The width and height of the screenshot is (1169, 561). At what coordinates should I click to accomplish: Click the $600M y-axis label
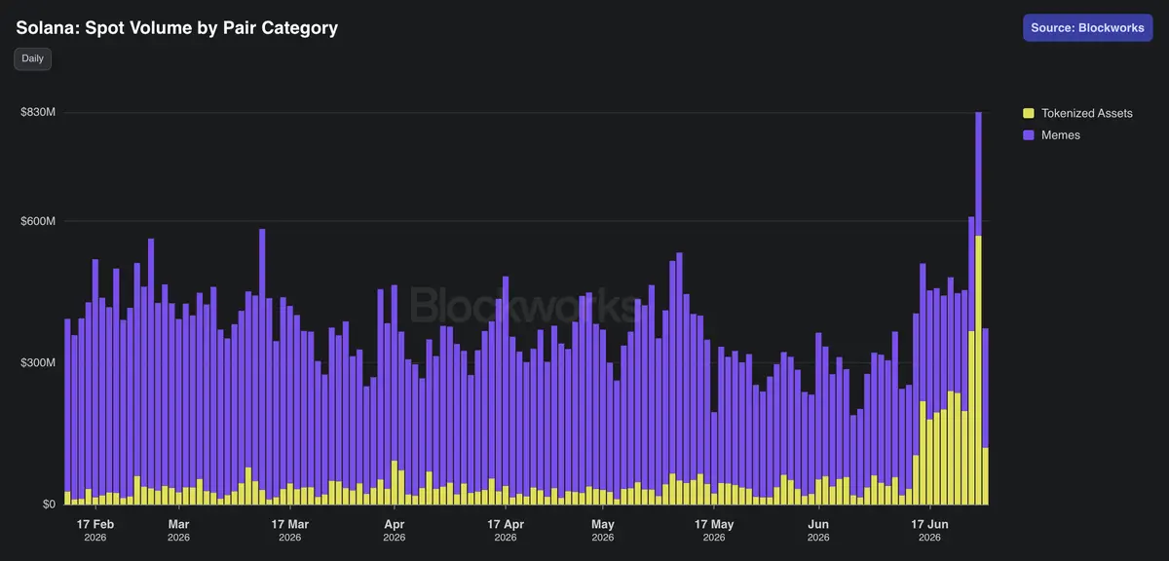pos(37,221)
